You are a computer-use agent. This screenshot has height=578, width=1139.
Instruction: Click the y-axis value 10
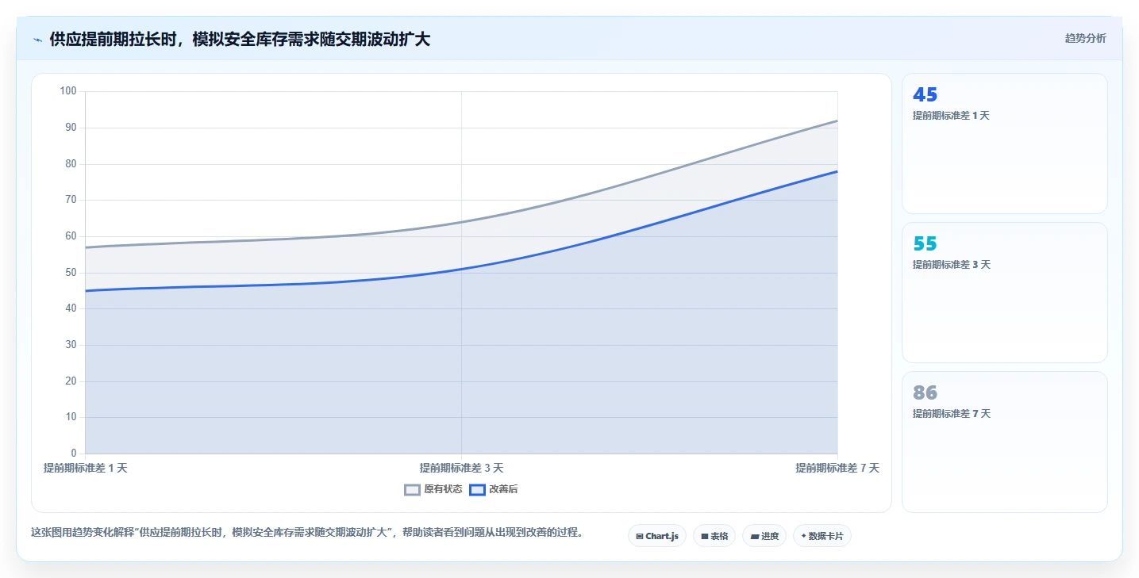(71, 417)
